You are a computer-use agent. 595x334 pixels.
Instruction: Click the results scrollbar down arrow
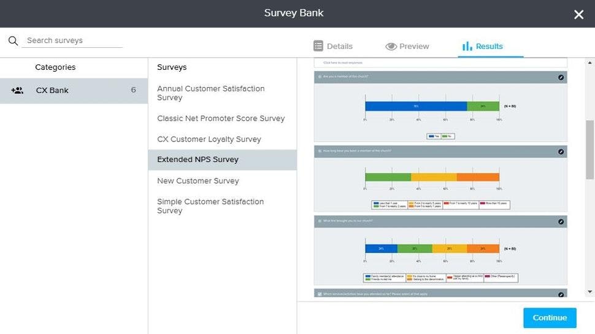pos(589,292)
